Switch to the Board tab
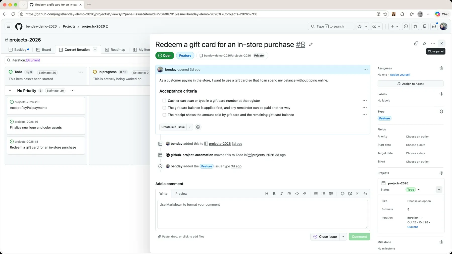The width and height of the screenshot is (452, 254). (x=44, y=50)
